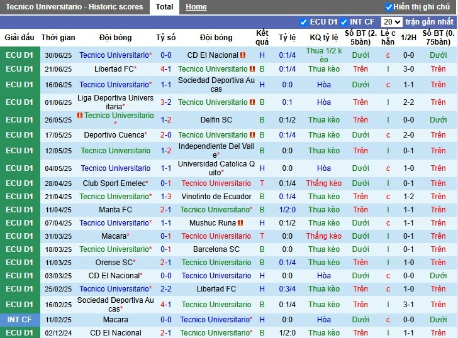Toggle the Hiển thị ghi chú checkbox
The width and height of the screenshot is (458, 338).
tap(389, 7)
